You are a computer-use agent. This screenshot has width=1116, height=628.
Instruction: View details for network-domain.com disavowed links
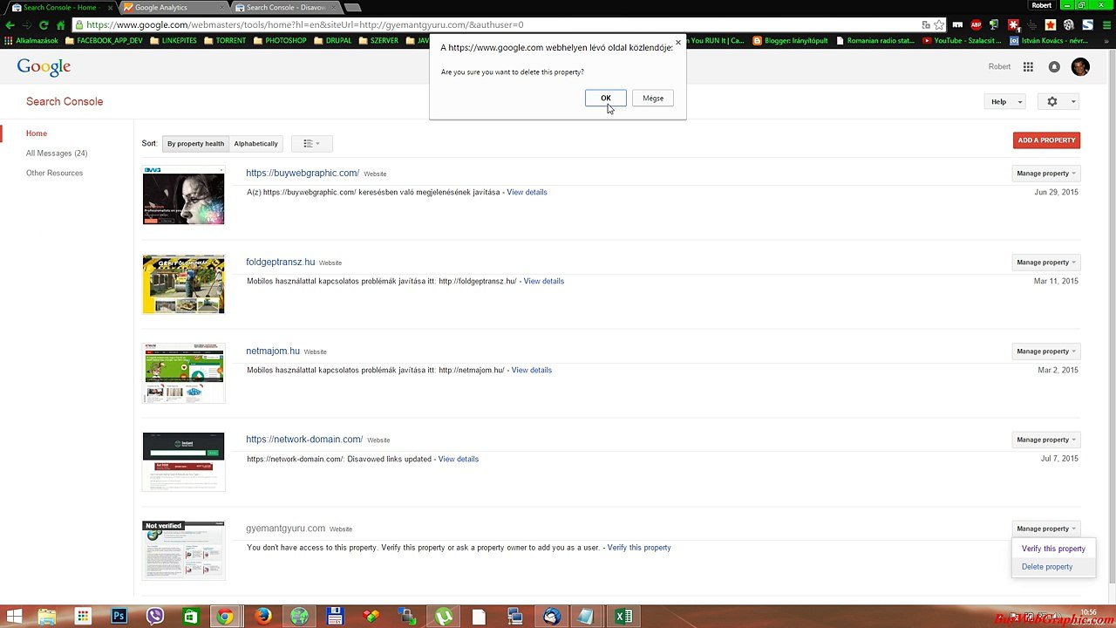pos(458,459)
